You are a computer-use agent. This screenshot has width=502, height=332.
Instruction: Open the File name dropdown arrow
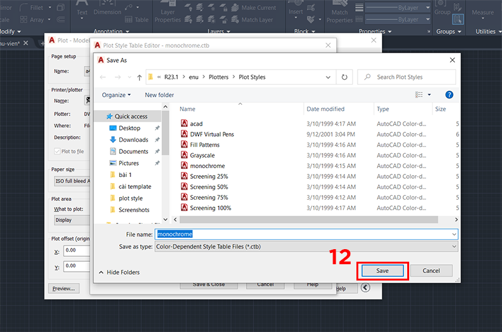click(x=454, y=234)
